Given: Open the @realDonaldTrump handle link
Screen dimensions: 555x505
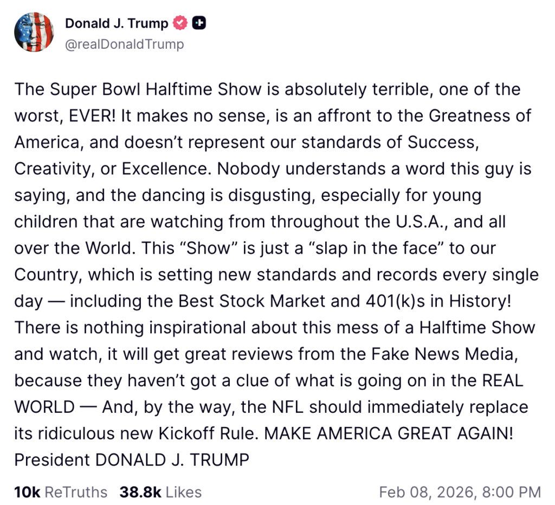Looking at the screenshot, I should click(124, 44).
